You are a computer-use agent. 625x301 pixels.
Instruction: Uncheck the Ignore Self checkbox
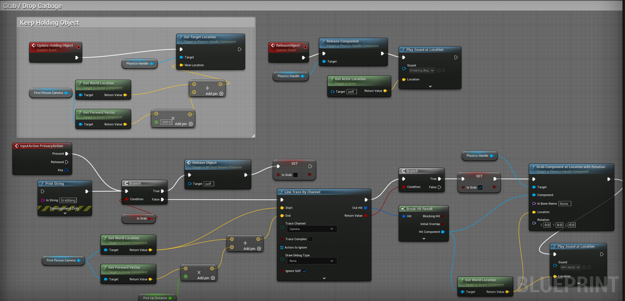(x=304, y=271)
